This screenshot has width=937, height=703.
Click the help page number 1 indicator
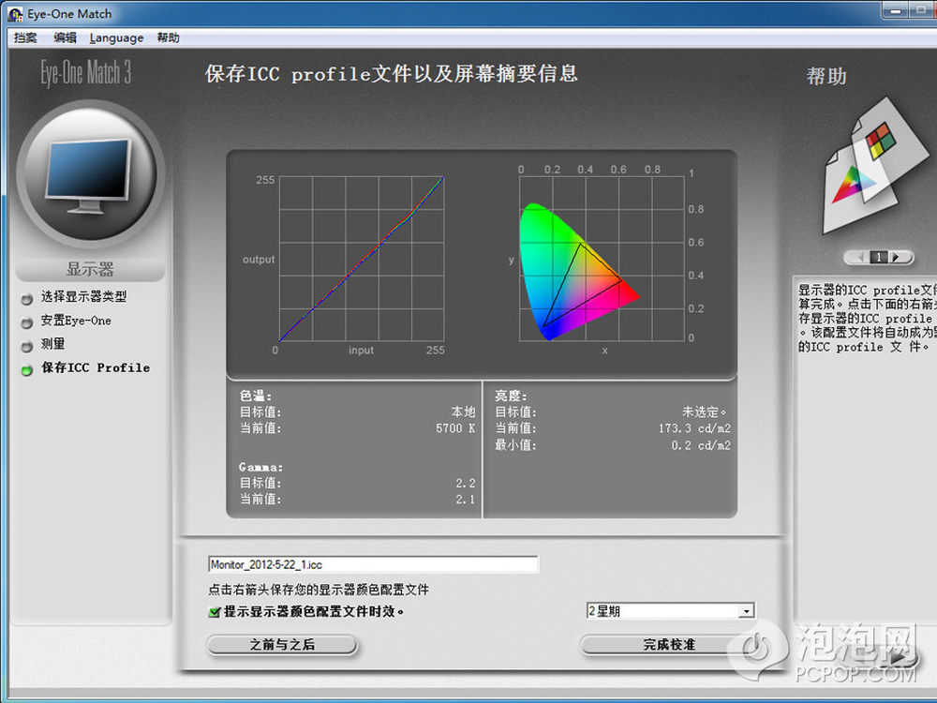879,257
